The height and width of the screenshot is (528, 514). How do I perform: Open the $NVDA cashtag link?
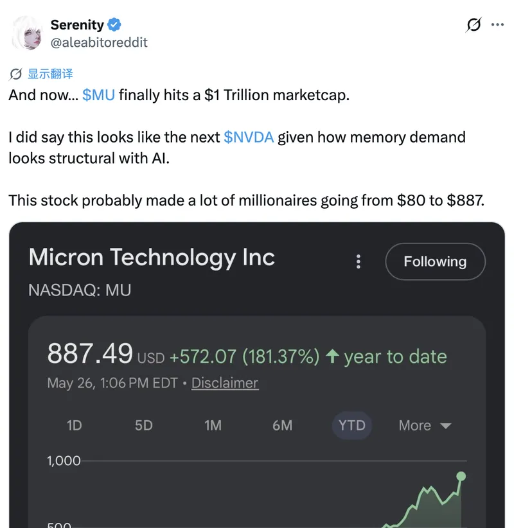click(249, 137)
